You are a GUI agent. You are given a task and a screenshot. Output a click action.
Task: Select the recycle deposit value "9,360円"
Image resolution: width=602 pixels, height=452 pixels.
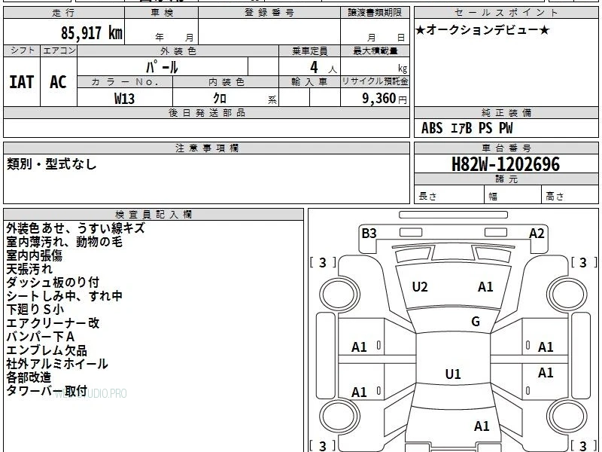pyautogui.click(x=385, y=99)
